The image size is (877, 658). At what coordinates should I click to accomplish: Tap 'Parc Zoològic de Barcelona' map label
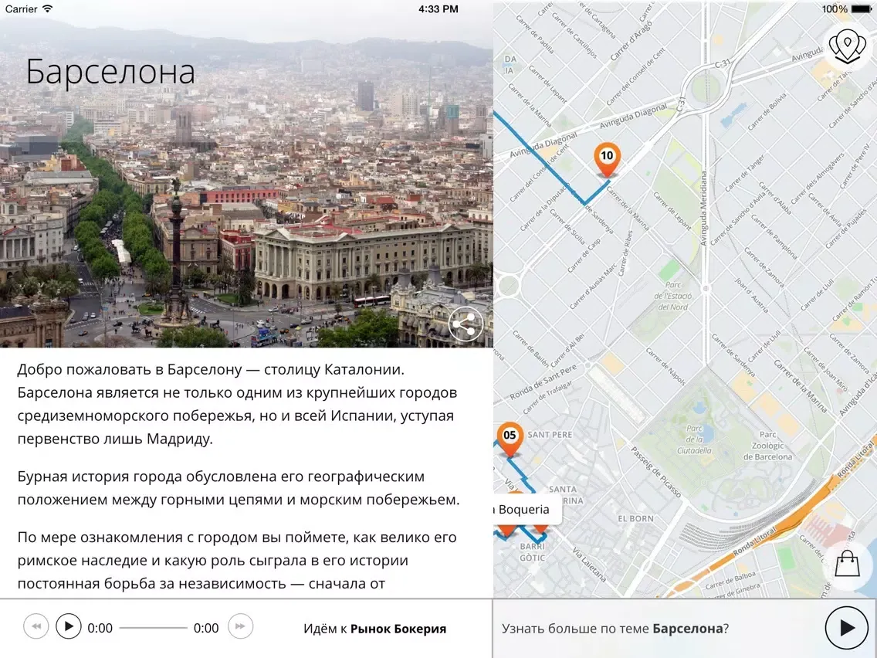[x=767, y=446]
